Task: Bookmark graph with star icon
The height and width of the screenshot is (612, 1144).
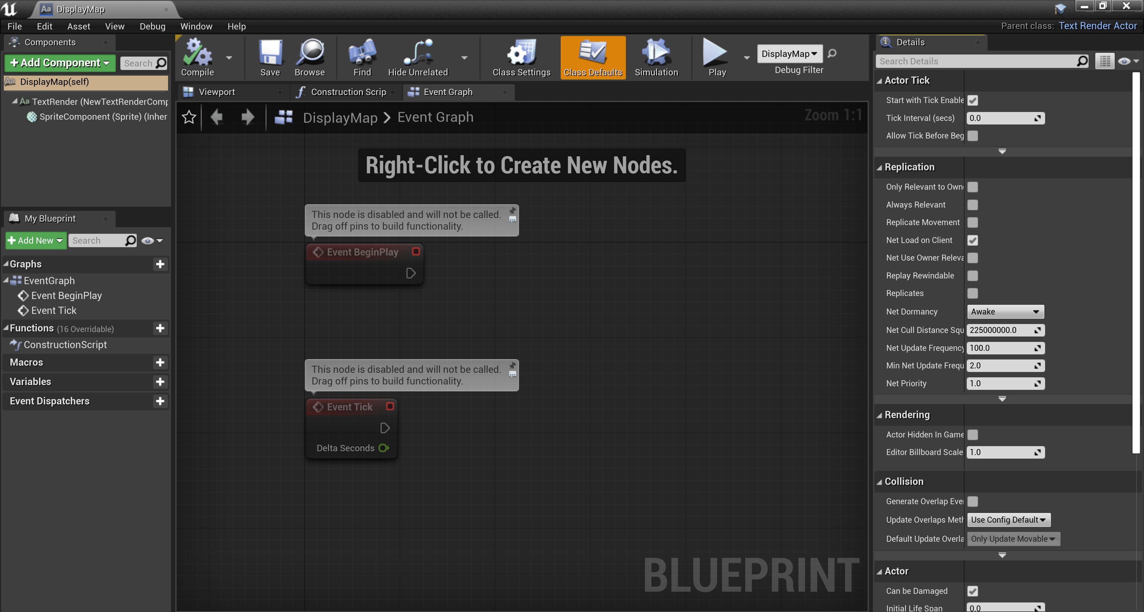Action: 189,117
